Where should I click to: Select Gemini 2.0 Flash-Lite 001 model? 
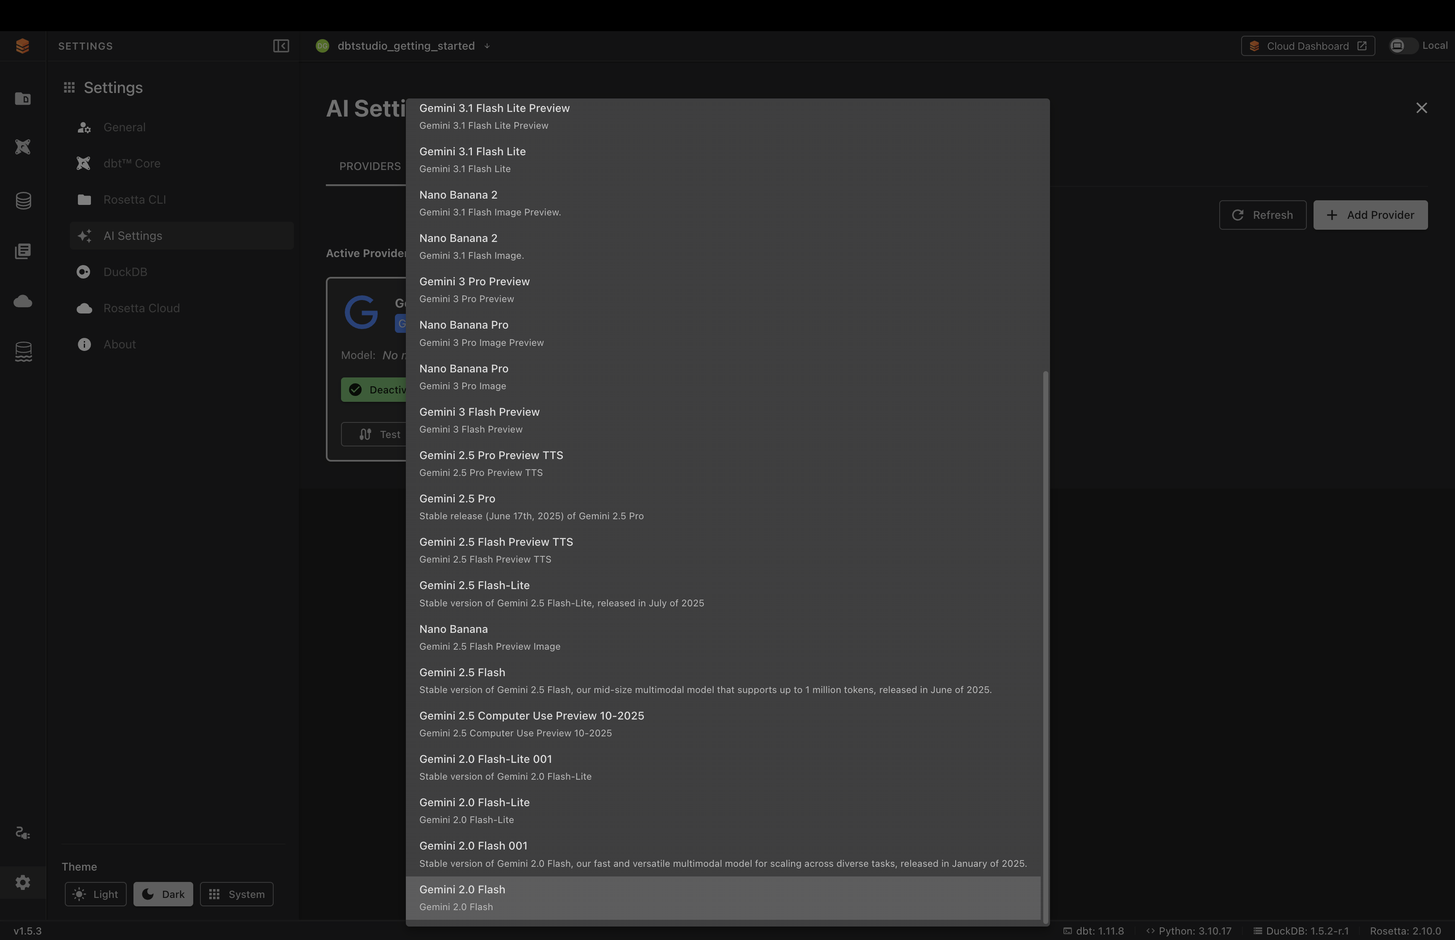point(724,767)
